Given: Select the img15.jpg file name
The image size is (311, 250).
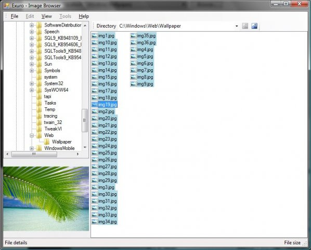Looking at the screenshot, I should coord(107,77).
